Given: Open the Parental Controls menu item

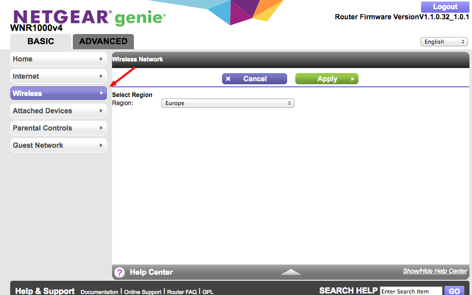Looking at the screenshot, I should click(x=59, y=128).
